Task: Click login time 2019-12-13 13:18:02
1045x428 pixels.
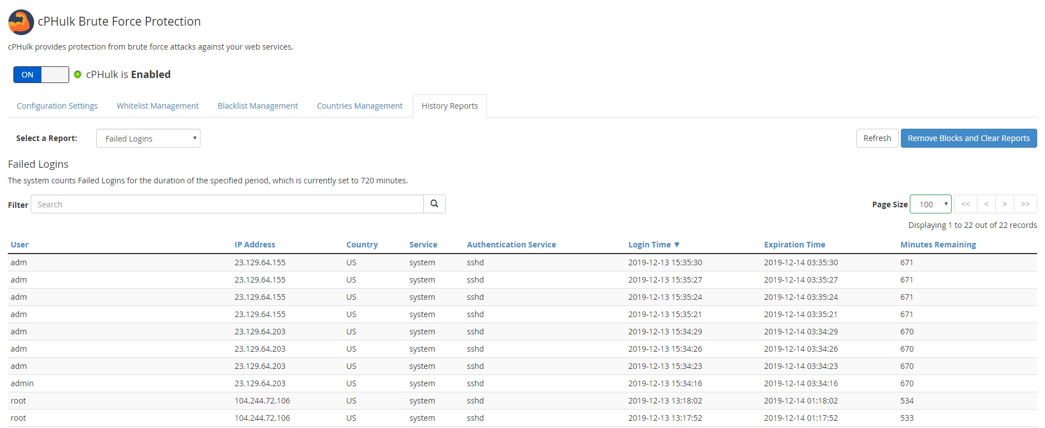Action: [665, 401]
